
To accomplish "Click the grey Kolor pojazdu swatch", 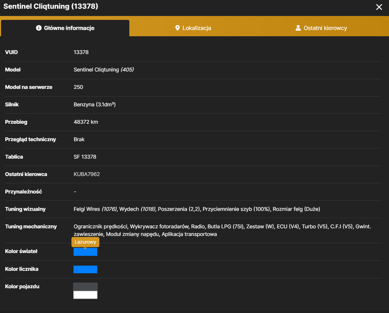I will pyautogui.click(x=85, y=287).
